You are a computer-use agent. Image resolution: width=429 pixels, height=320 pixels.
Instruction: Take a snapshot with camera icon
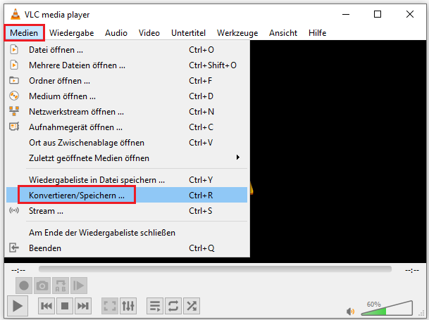[x=42, y=286]
